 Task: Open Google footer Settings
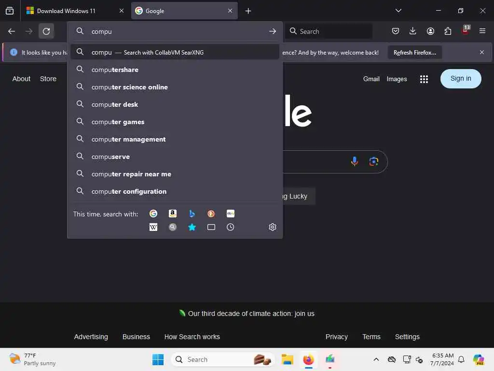[x=407, y=337]
